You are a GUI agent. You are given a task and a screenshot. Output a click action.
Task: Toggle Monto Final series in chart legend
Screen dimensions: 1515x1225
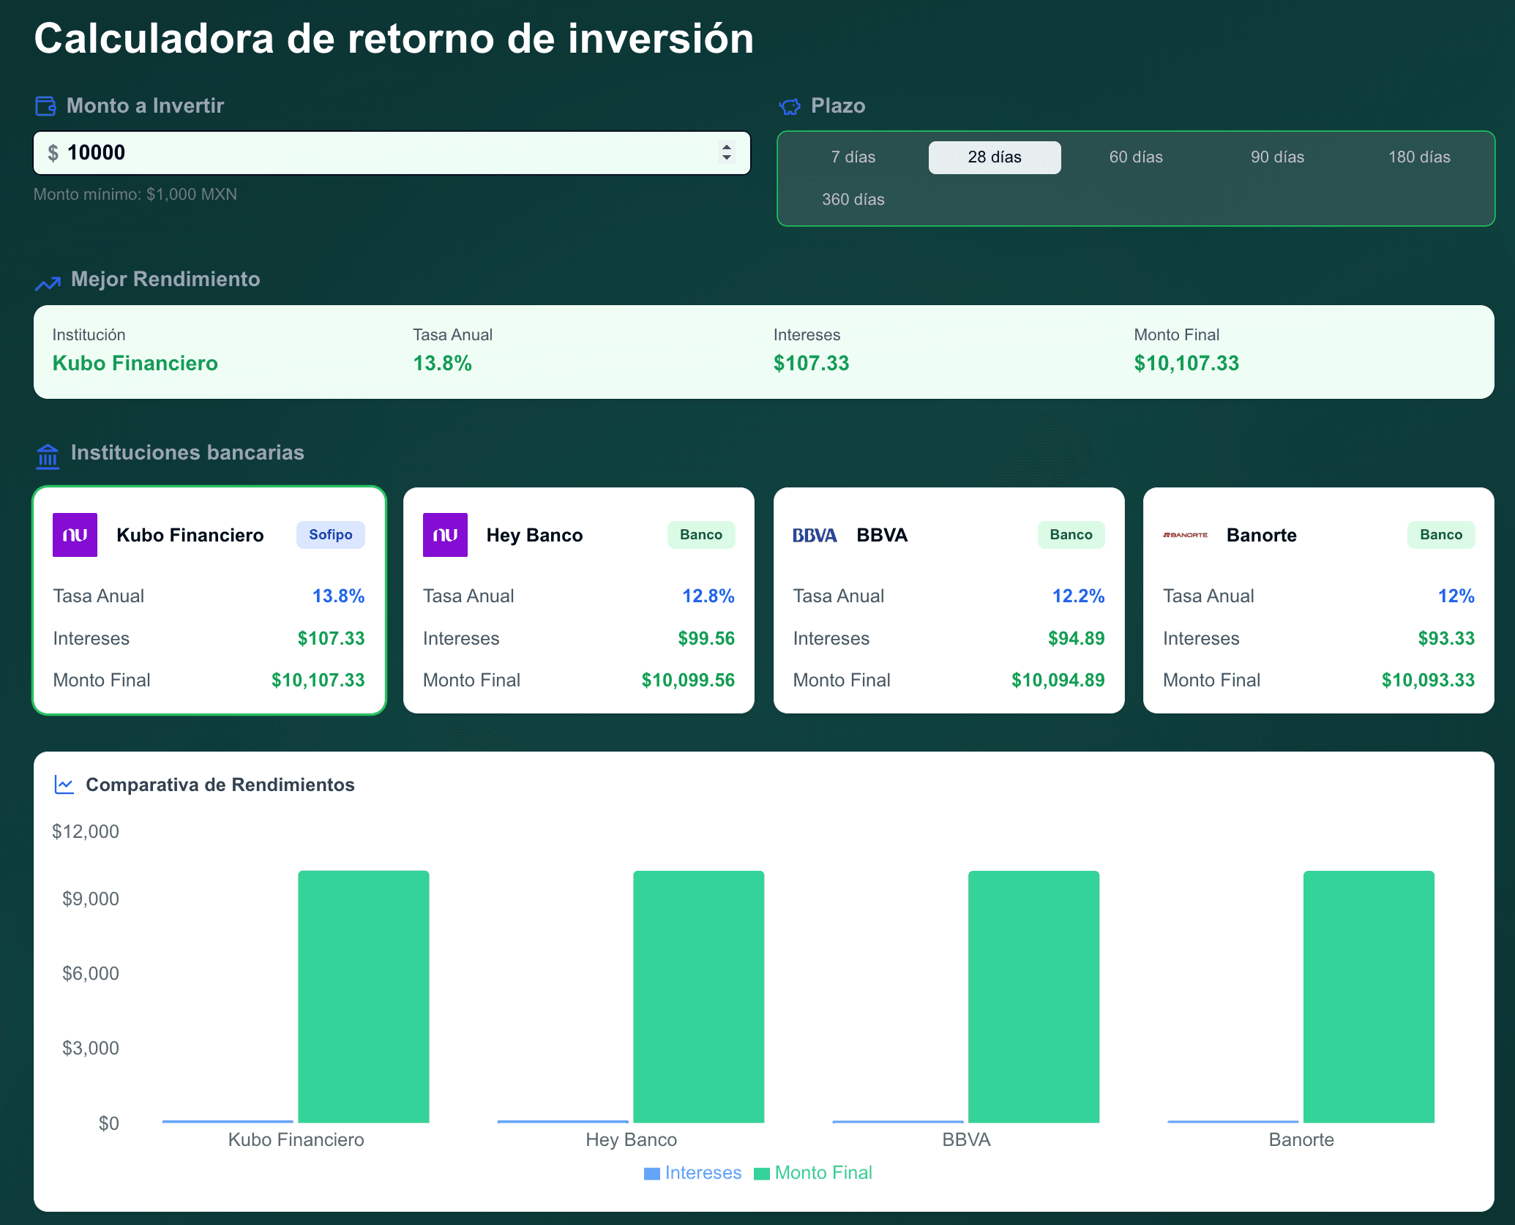(x=813, y=1173)
